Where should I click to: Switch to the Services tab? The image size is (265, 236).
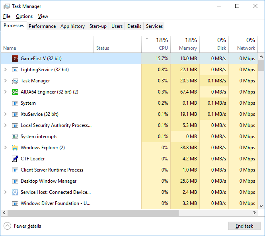pos(154,26)
